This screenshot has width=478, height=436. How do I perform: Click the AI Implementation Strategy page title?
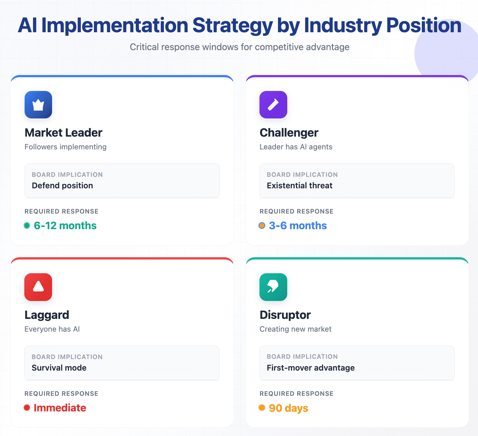(x=239, y=26)
